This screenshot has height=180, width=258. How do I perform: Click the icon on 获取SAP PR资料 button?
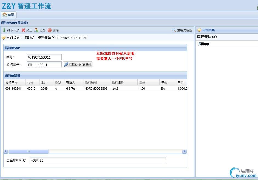pyautogui.click(x=66, y=64)
